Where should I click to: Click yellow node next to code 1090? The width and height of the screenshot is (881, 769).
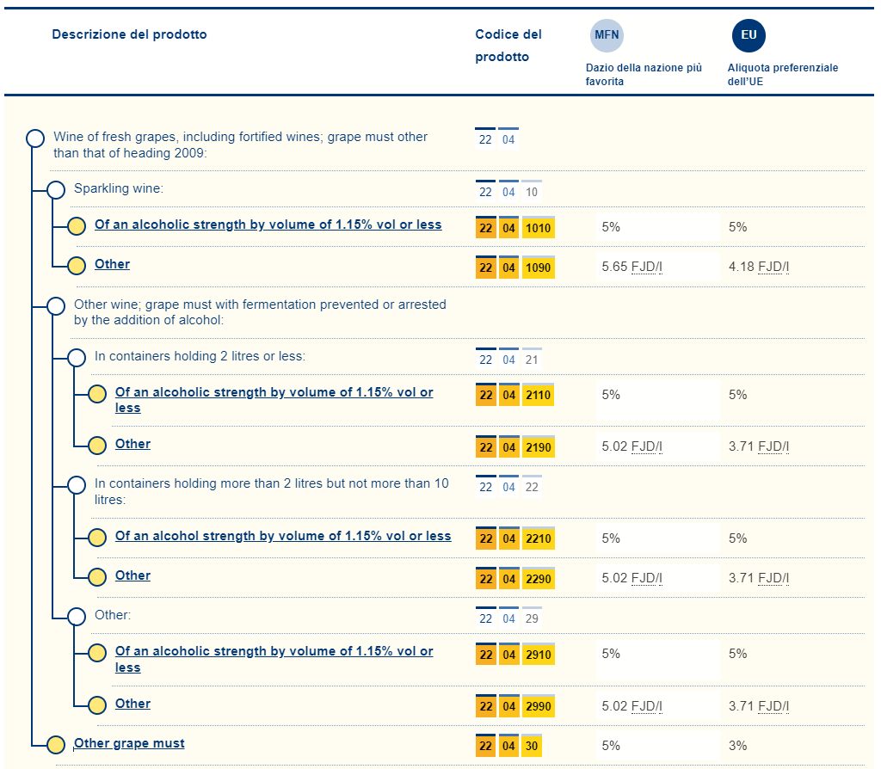77,266
